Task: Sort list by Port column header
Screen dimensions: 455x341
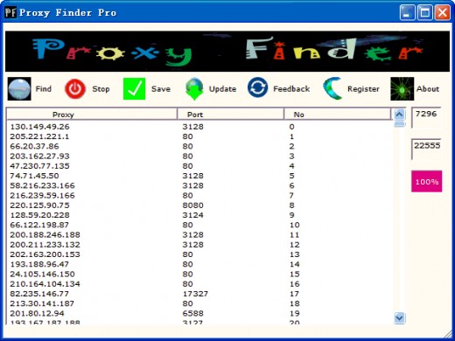Action: pos(230,115)
